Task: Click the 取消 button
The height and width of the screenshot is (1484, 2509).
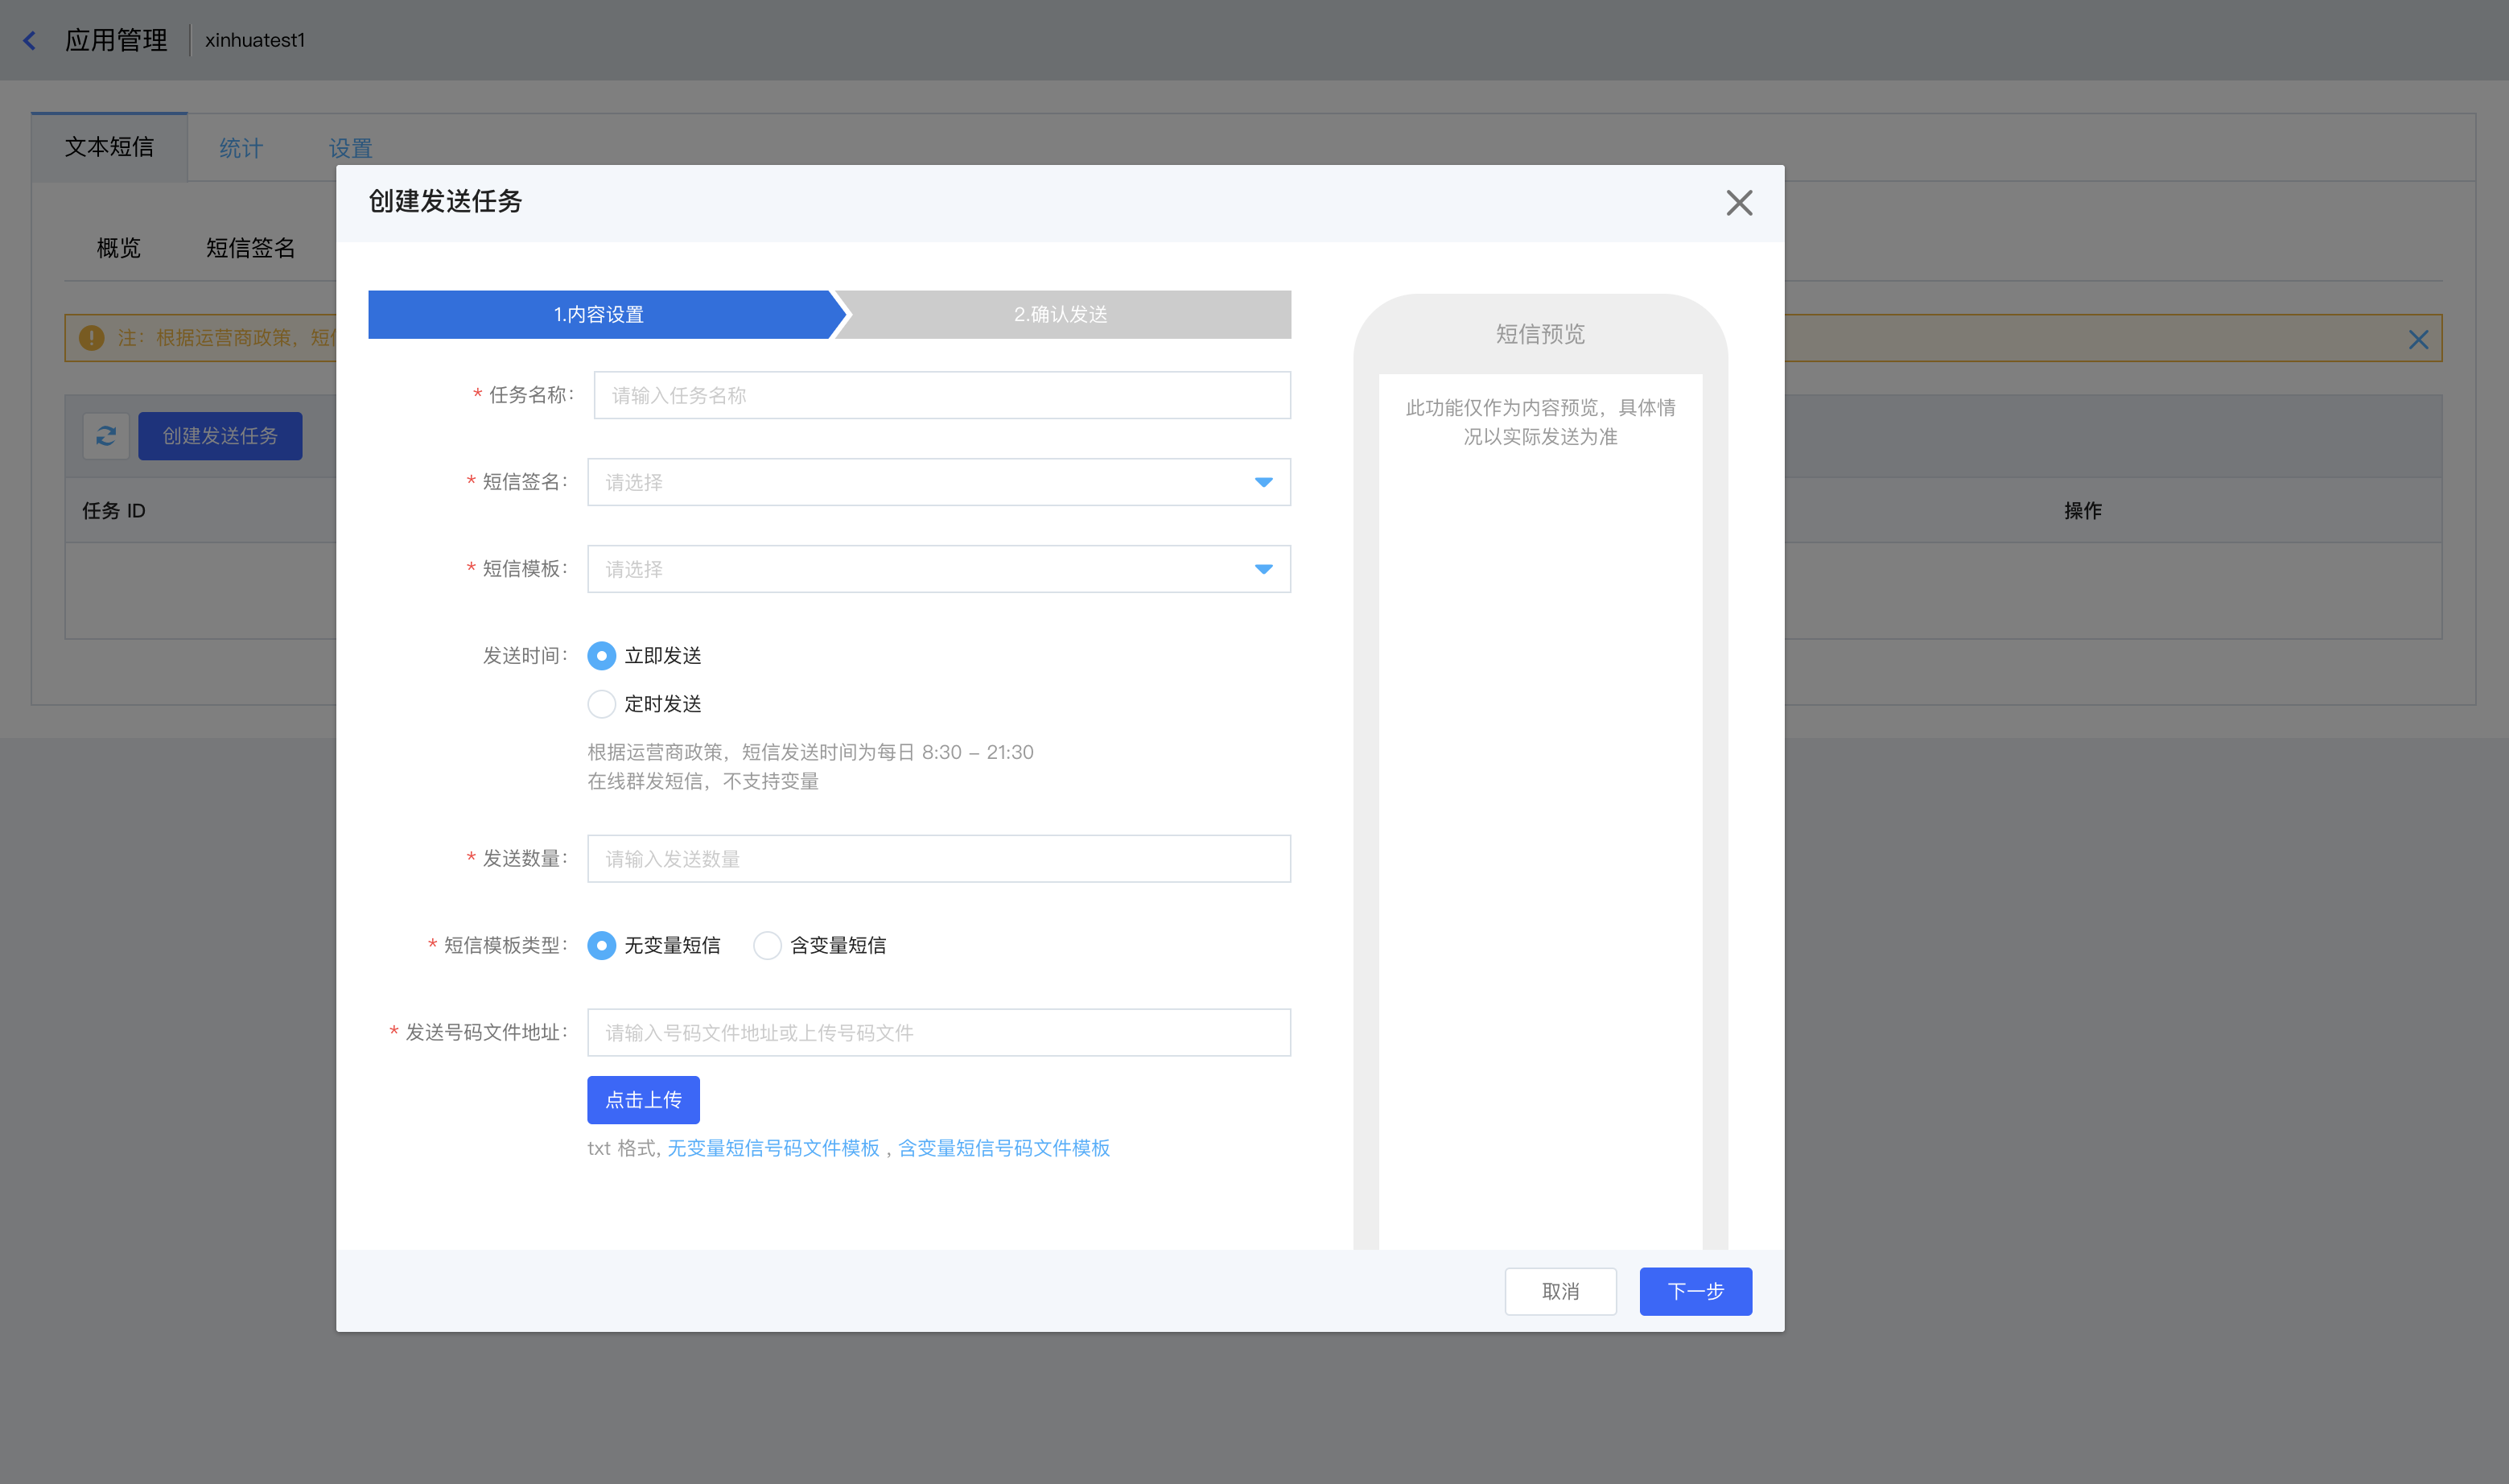Action: tap(1560, 1291)
